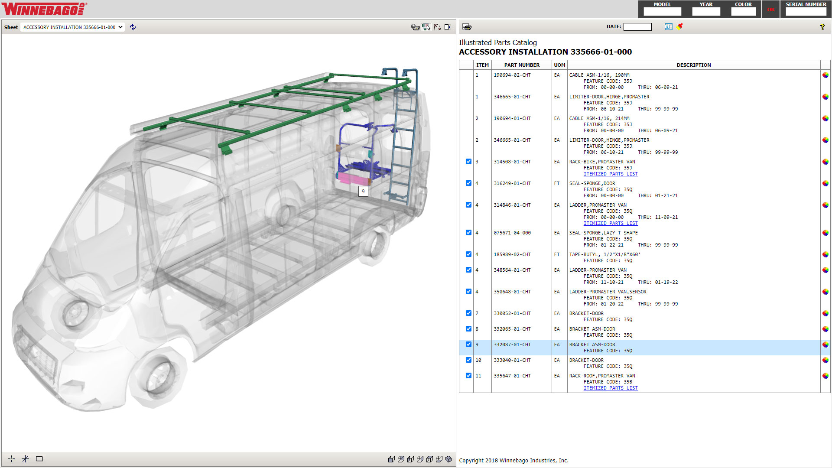The width and height of the screenshot is (832, 468).
Task: Click color wheel for 335647-01-CHT row
Action: [825, 376]
